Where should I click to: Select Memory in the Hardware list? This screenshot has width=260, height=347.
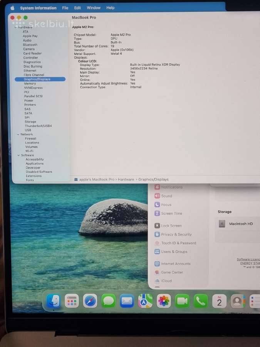[x=30, y=83]
